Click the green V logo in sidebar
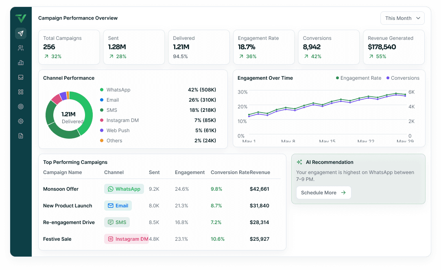The width and height of the screenshot is (441, 270). pos(21,18)
